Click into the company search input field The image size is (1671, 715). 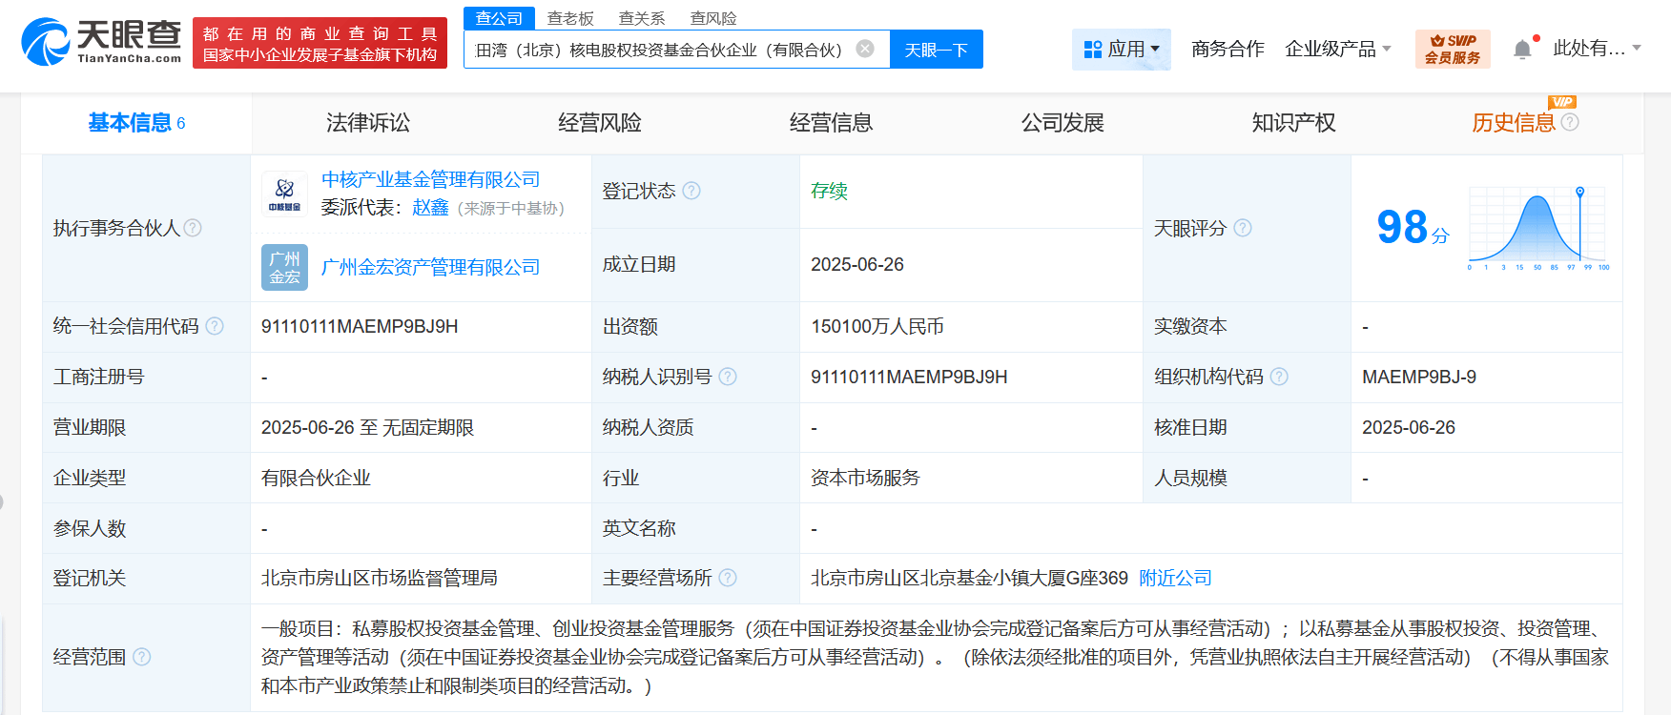pos(658,50)
